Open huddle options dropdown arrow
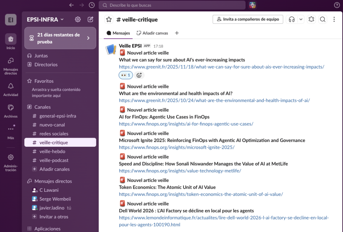Viewport: 343px width, 232px height. pyautogui.click(x=301, y=19)
